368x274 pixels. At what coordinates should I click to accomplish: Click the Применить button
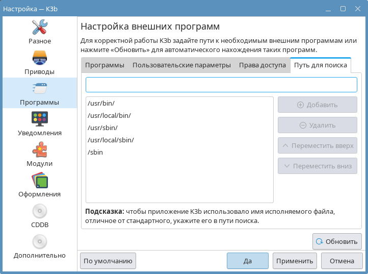(x=295, y=261)
